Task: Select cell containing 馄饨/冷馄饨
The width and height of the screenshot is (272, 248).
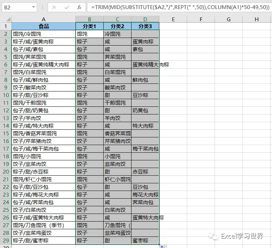Action: pyautogui.click(x=43, y=34)
